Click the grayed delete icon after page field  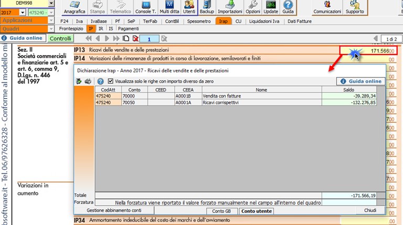pos(164,38)
